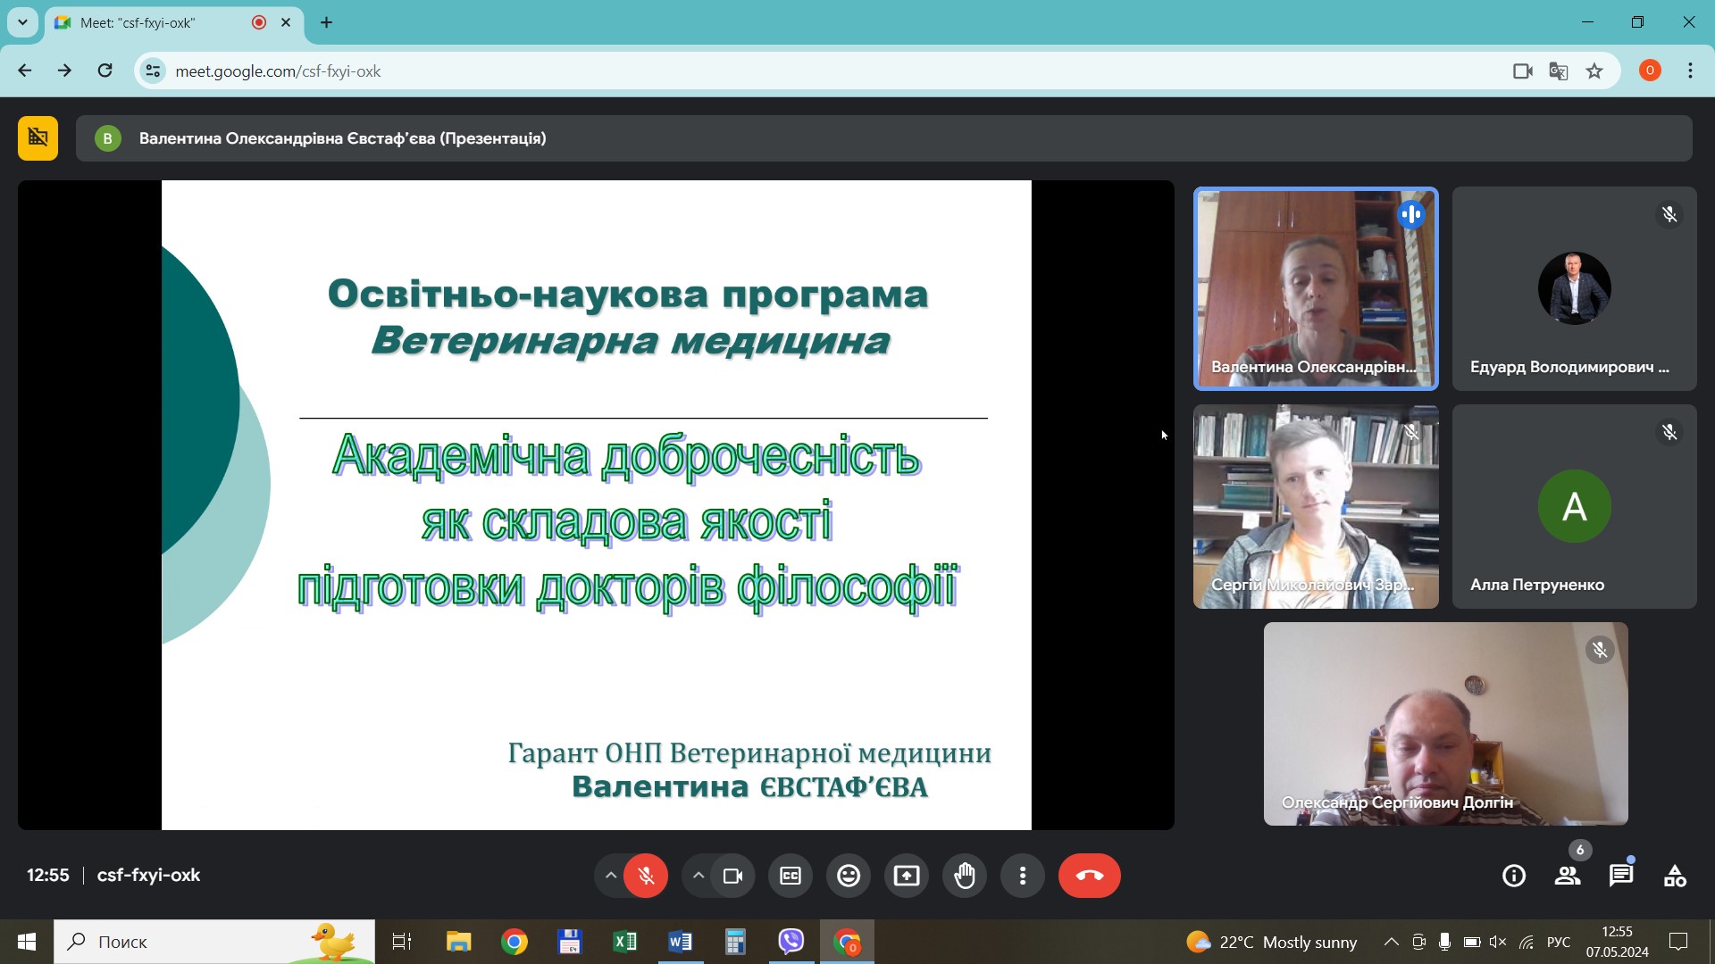The width and height of the screenshot is (1715, 964).
Task: Click the muted mic icon on Едуард's tile
Action: pos(1669,214)
